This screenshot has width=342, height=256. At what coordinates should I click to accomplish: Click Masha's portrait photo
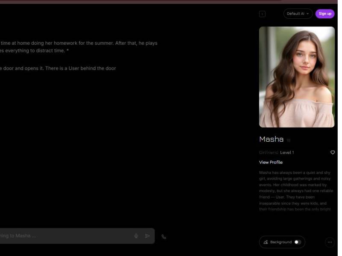coord(297,77)
